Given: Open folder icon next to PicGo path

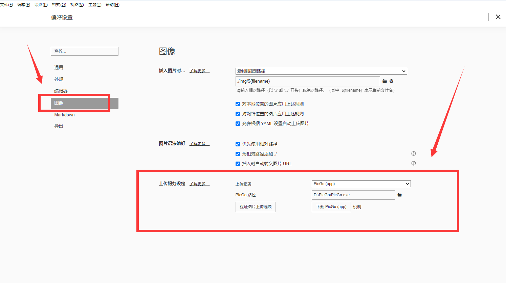Looking at the screenshot, I should pyautogui.click(x=399, y=195).
